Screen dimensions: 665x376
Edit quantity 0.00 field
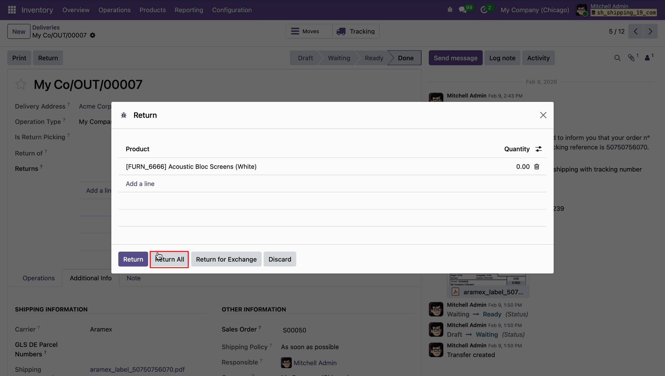coord(522,167)
